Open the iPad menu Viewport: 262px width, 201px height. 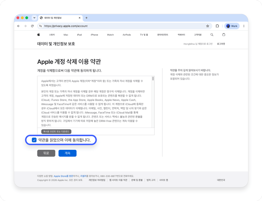tap(79, 35)
